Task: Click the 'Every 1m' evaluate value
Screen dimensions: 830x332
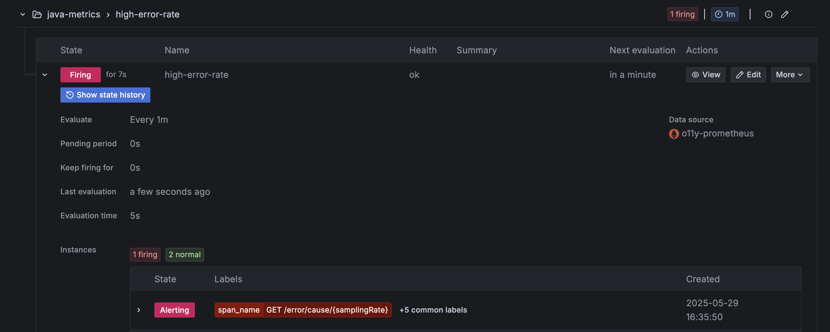Action: pyautogui.click(x=149, y=120)
